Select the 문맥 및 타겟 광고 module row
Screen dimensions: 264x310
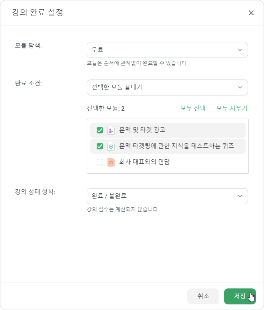(x=168, y=130)
